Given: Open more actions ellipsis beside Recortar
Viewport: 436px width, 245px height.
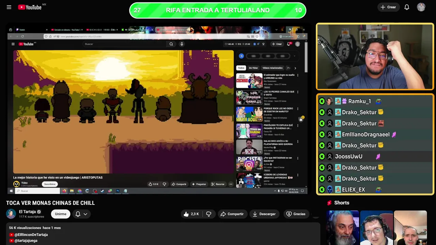Looking at the screenshot, I should tap(231, 184).
